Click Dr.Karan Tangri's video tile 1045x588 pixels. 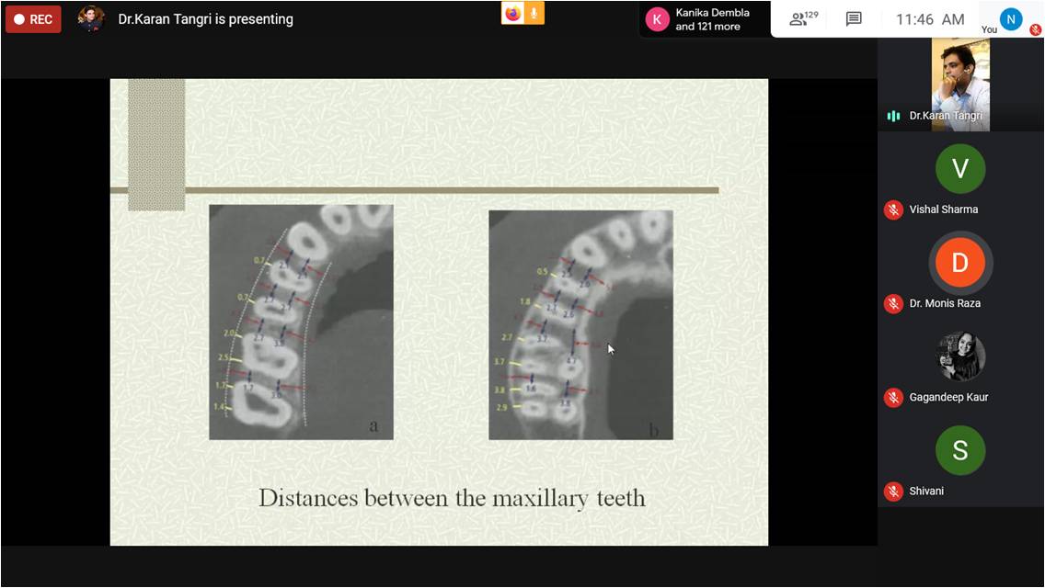tap(960, 83)
